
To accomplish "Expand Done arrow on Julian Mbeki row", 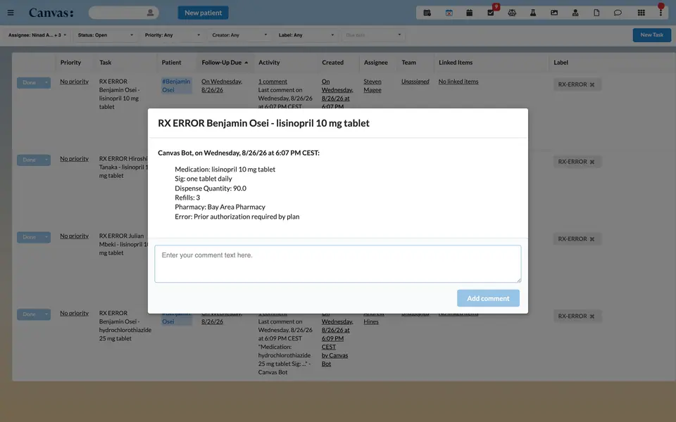I will tap(46, 237).
